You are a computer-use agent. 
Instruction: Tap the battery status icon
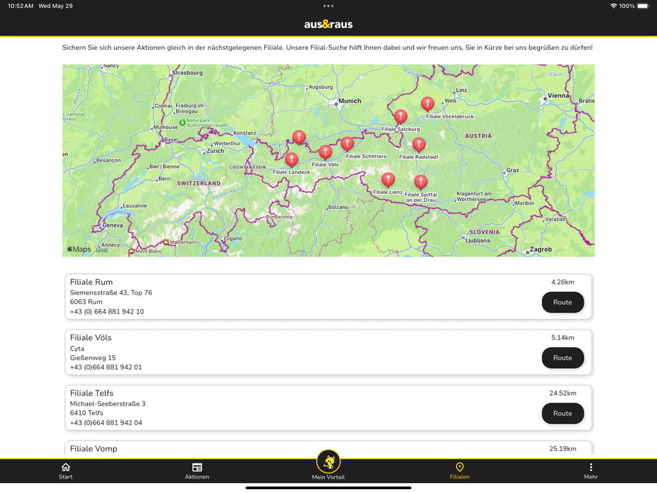coord(643,6)
